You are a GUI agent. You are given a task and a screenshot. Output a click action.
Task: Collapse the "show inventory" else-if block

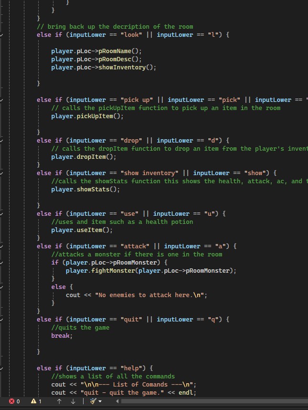click(x=1, y=173)
